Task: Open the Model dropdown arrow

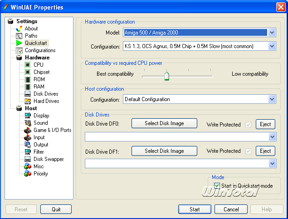Action: click(272, 33)
